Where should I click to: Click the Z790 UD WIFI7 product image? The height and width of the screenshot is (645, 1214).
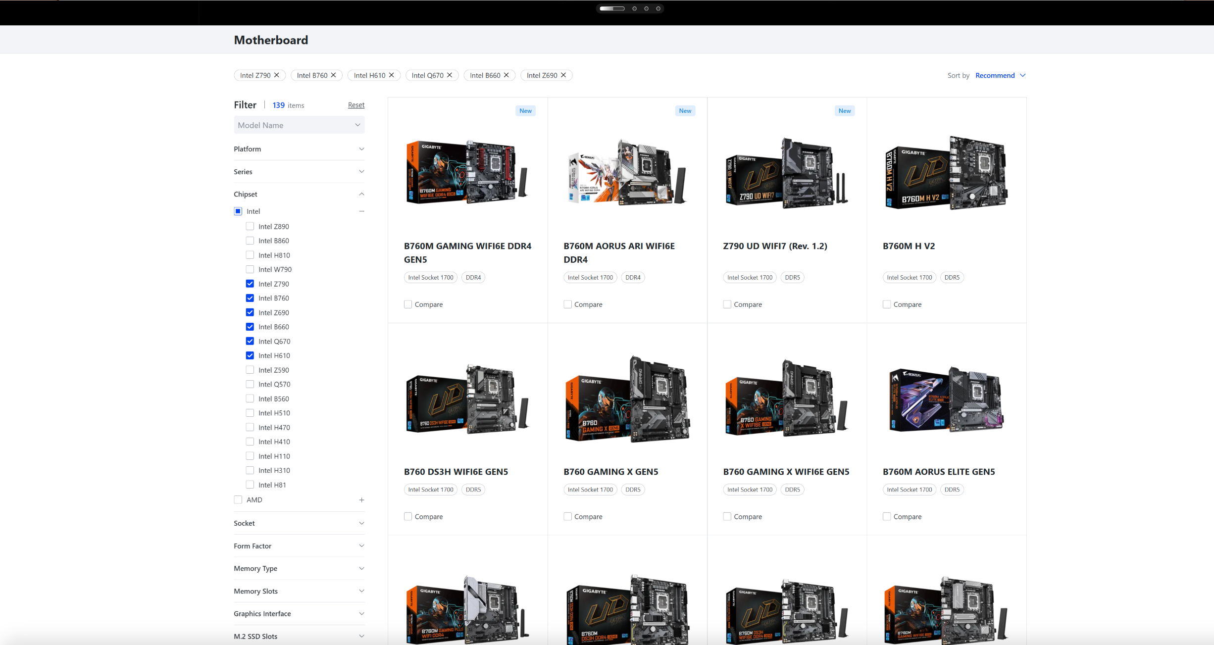786,173
